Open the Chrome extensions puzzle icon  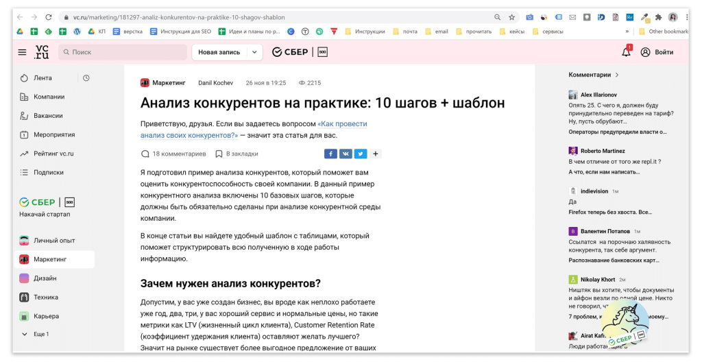tap(658, 17)
